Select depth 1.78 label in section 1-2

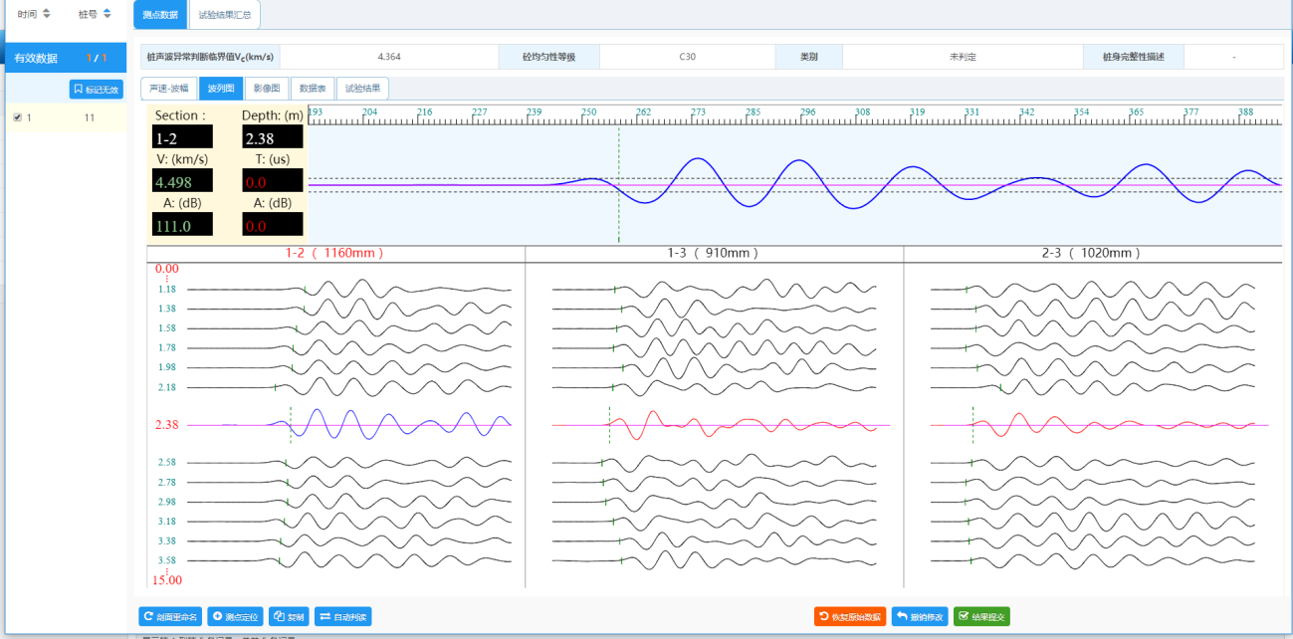(x=166, y=348)
